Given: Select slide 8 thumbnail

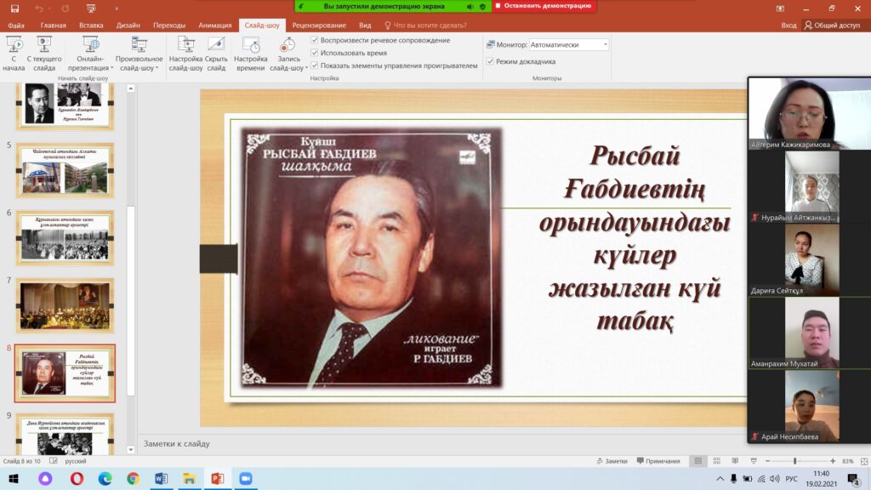Looking at the screenshot, I should pyautogui.click(x=65, y=373).
